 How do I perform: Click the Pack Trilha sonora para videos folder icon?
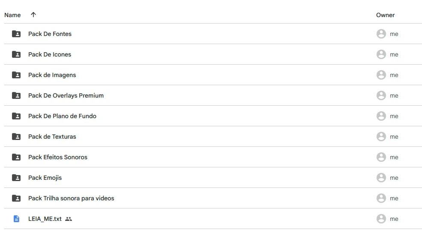(16, 198)
